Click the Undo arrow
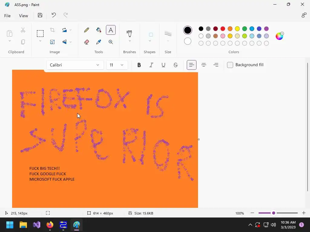Viewport: 310px width, 232px height. (54, 15)
